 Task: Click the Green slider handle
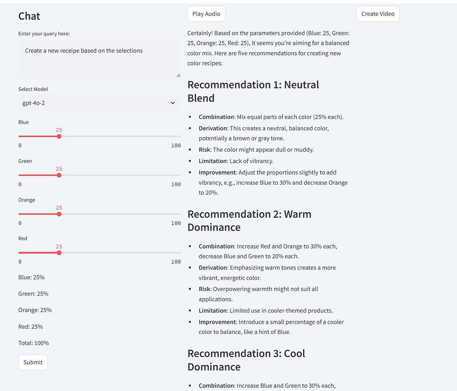pos(59,175)
